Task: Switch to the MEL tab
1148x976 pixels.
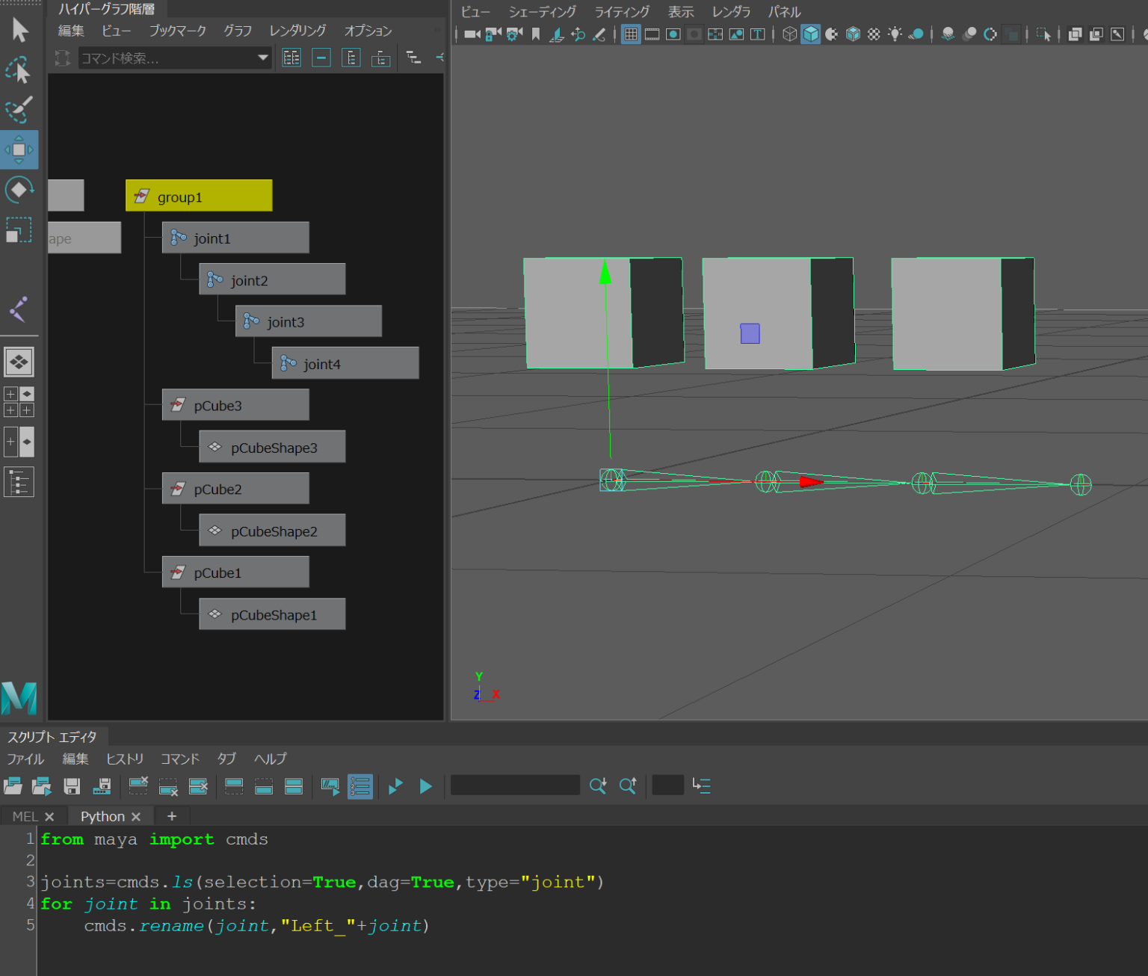Action: [25, 815]
